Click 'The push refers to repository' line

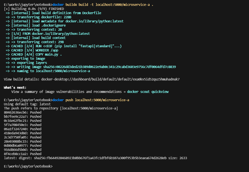coord(61,108)
